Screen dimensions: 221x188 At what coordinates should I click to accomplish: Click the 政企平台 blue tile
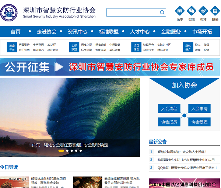point(12,47)
